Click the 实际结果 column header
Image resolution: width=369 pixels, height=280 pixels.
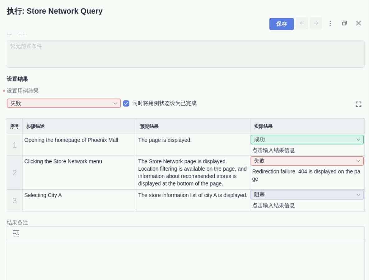click(x=263, y=126)
